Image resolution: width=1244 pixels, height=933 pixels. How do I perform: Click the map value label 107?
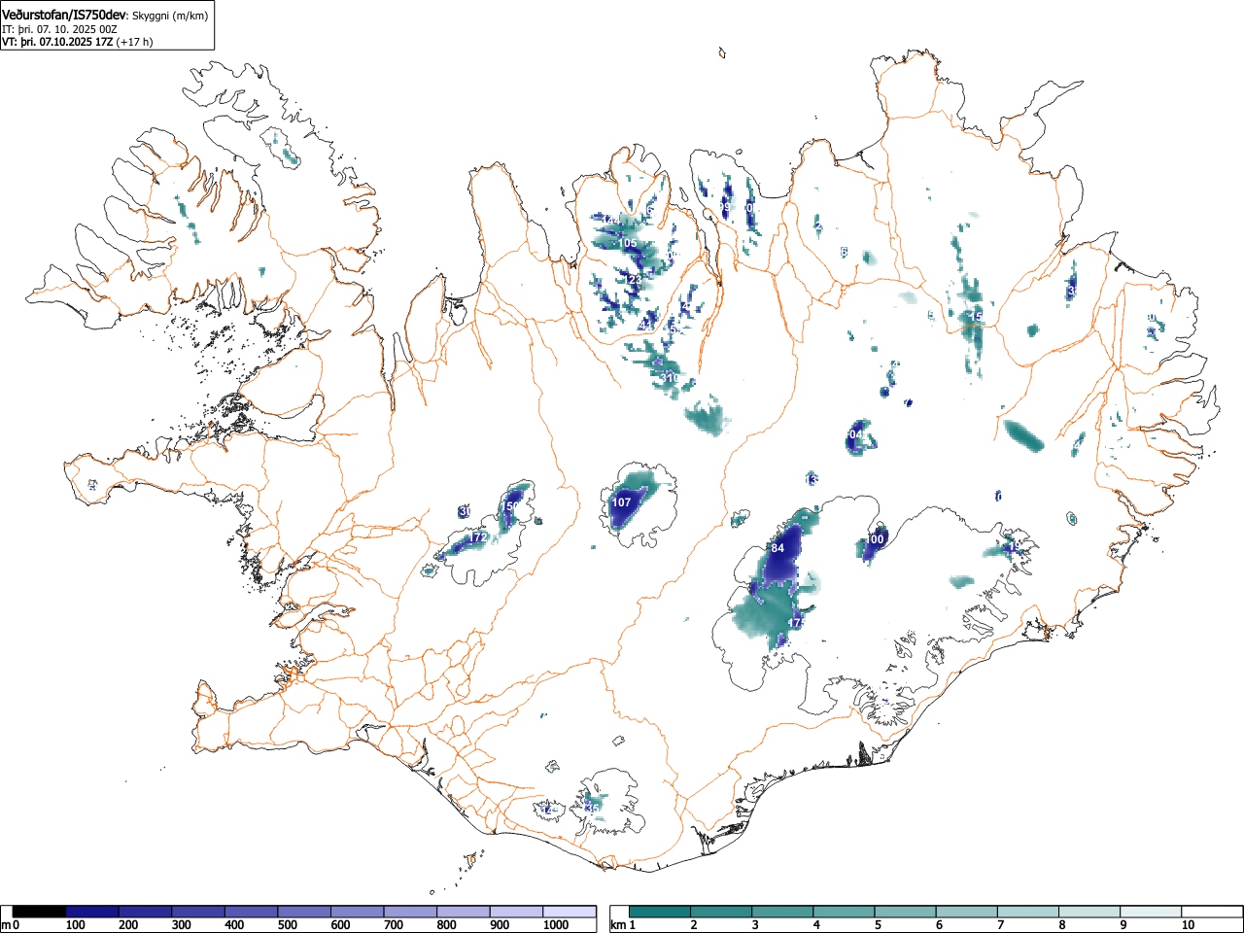tap(622, 502)
